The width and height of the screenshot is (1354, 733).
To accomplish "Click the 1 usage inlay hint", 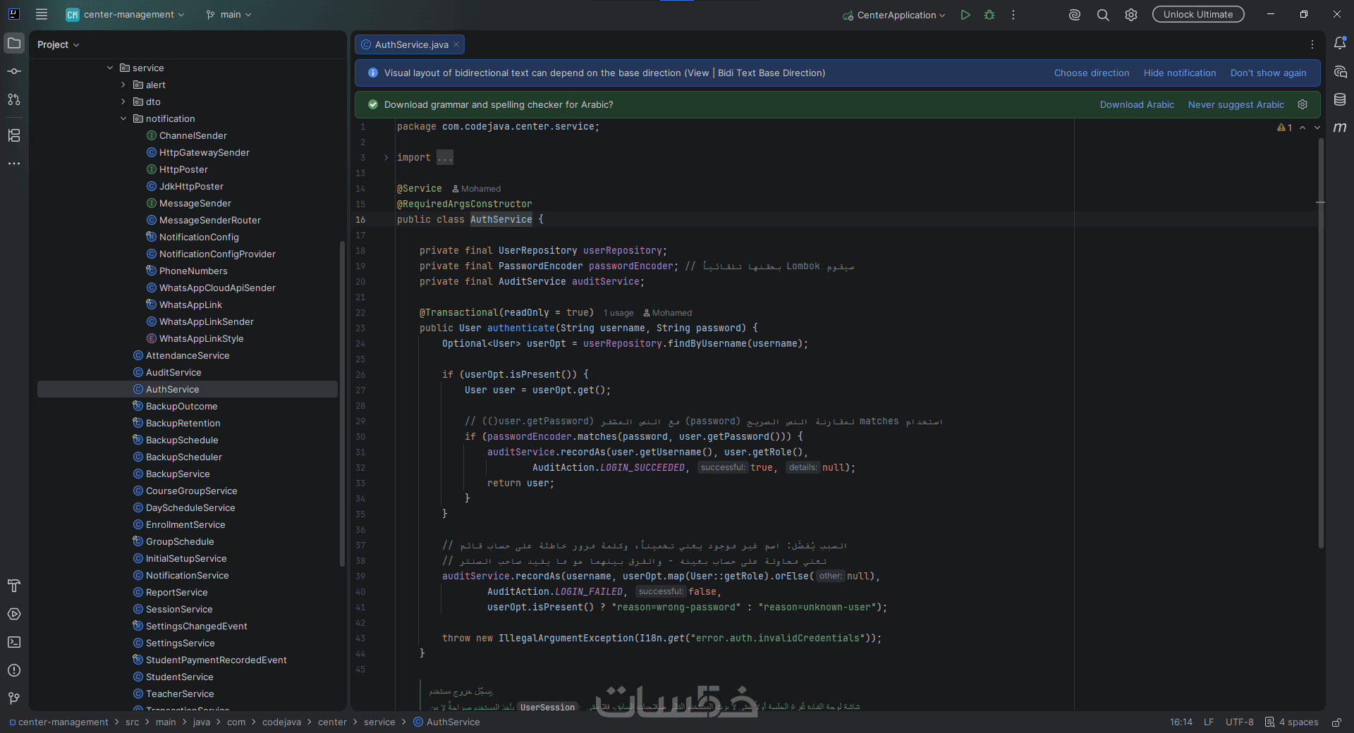I will pyautogui.click(x=618, y=313).
